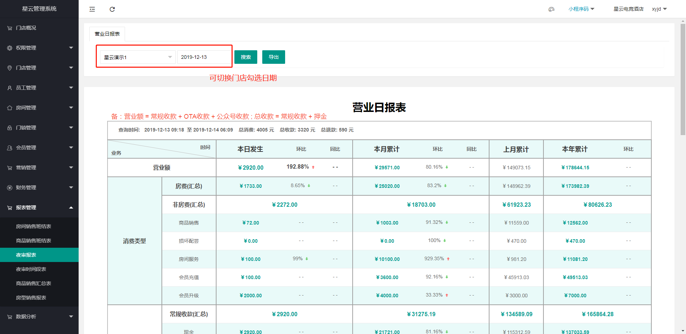Toggle the sidebar collapse icon
This screenshot has height=334, width=686.
[92, 9]
